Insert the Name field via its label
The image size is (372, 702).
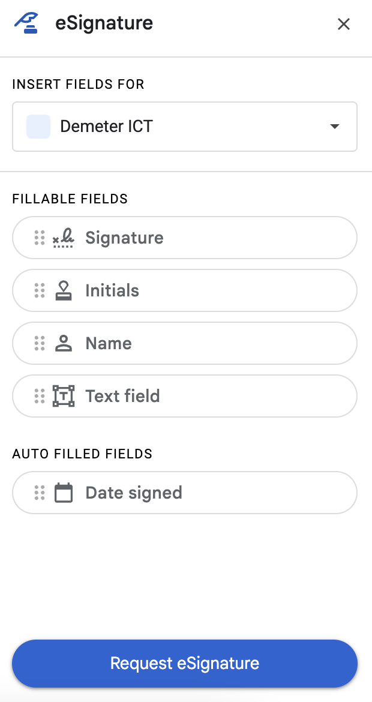click(109, 343)
